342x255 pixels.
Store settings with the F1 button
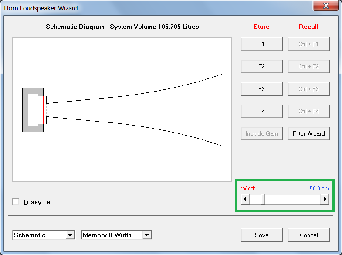click(x=262, y=44)
